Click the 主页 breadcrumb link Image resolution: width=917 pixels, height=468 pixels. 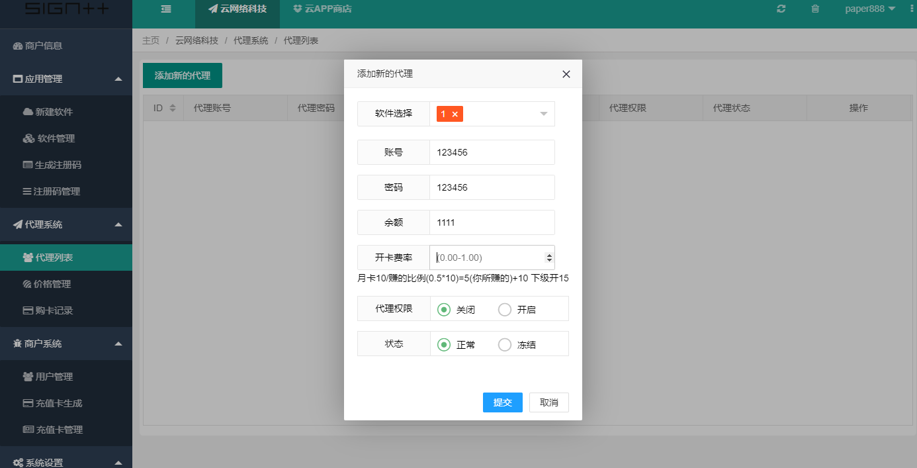(150, 40)
